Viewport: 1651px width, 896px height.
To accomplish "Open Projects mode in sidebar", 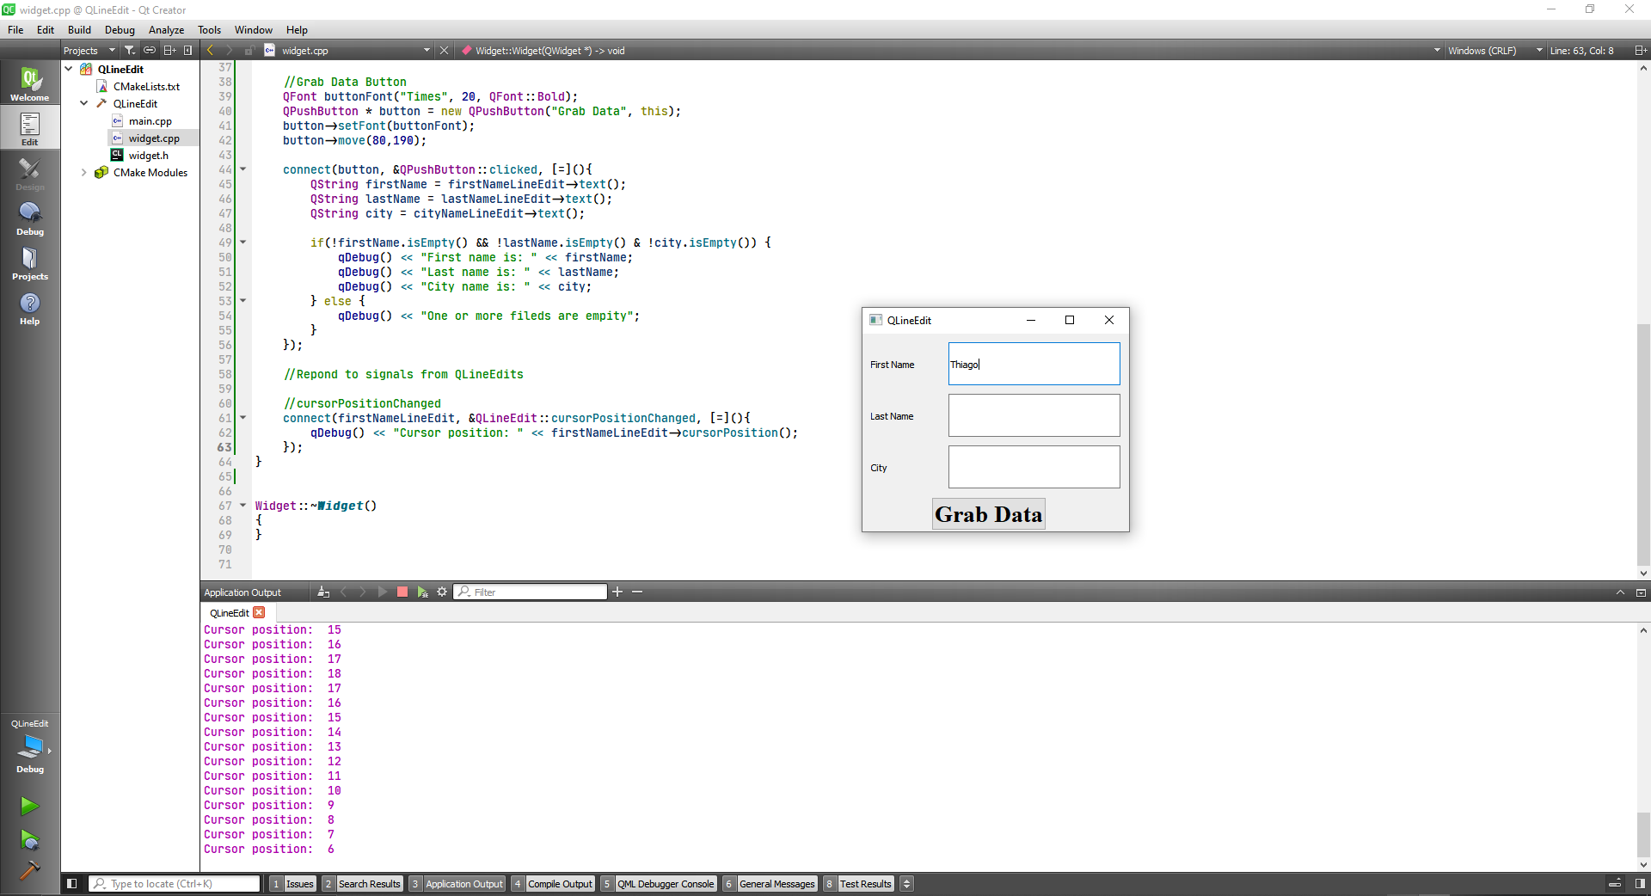I will 30,262.
